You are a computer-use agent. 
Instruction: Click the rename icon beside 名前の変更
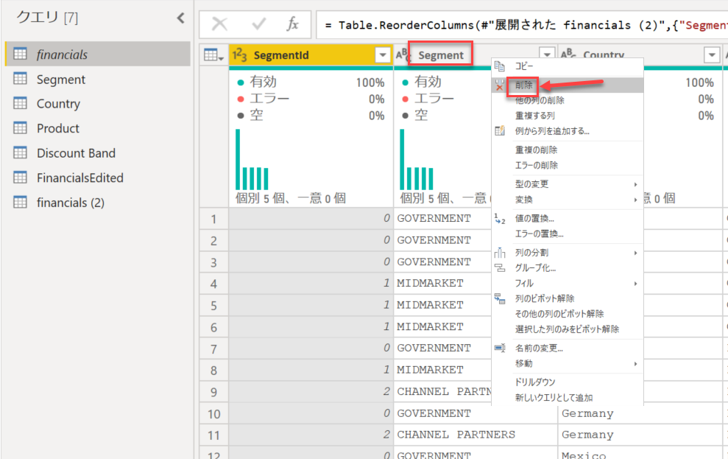pyautogui.click(x=500, y=348)
